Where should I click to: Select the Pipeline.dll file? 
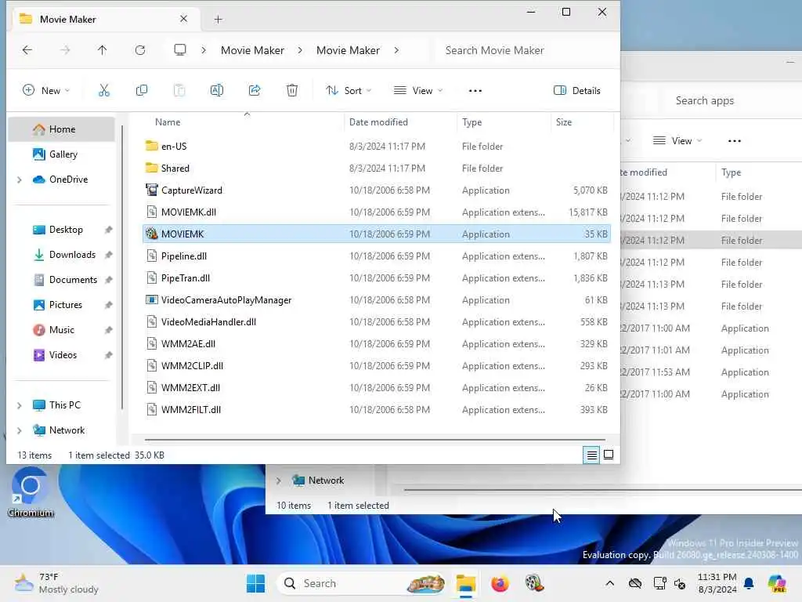tap(377, 256)
